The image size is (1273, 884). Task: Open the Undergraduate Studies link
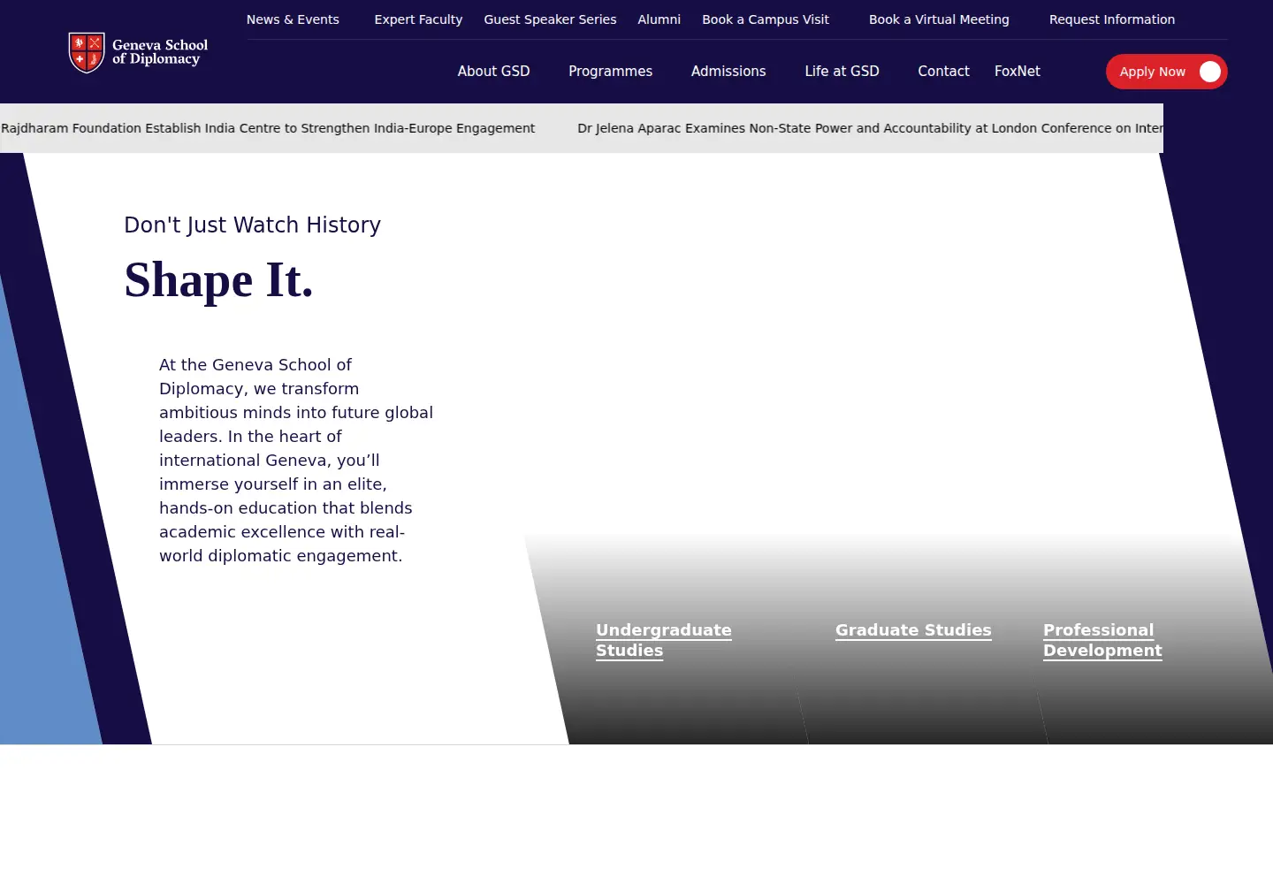pyautogui.click(x=664, y=640)
